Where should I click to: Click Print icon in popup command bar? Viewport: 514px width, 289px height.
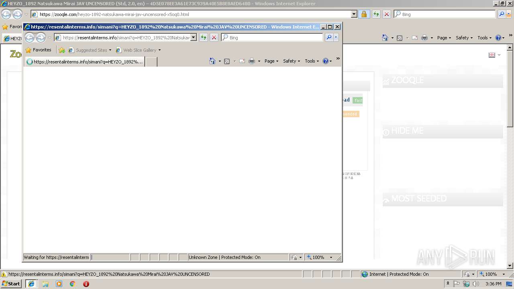(x=252, y=61)
